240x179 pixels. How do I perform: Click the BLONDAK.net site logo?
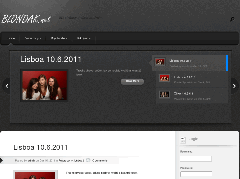pyautogui.click(x=26, y=19)
